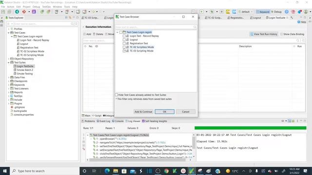
Task: Click the Add test case button
Action: tap(87, 34)
